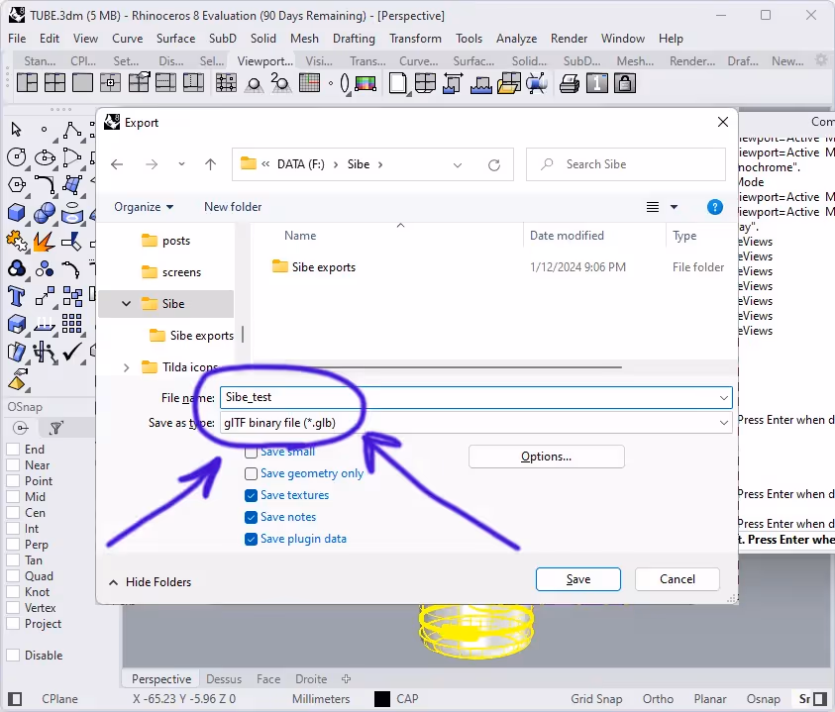The height and width of the screenshot is (712, 835).
Task: Enable the Mid object snap
Action: pyautogui.click(x=13, y=497)
